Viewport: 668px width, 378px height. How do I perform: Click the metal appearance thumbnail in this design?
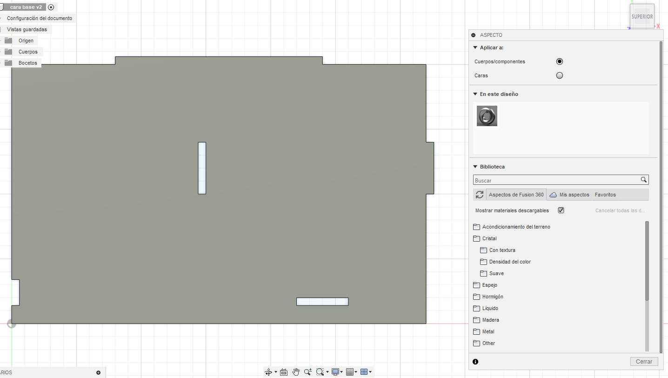(487, 116)
